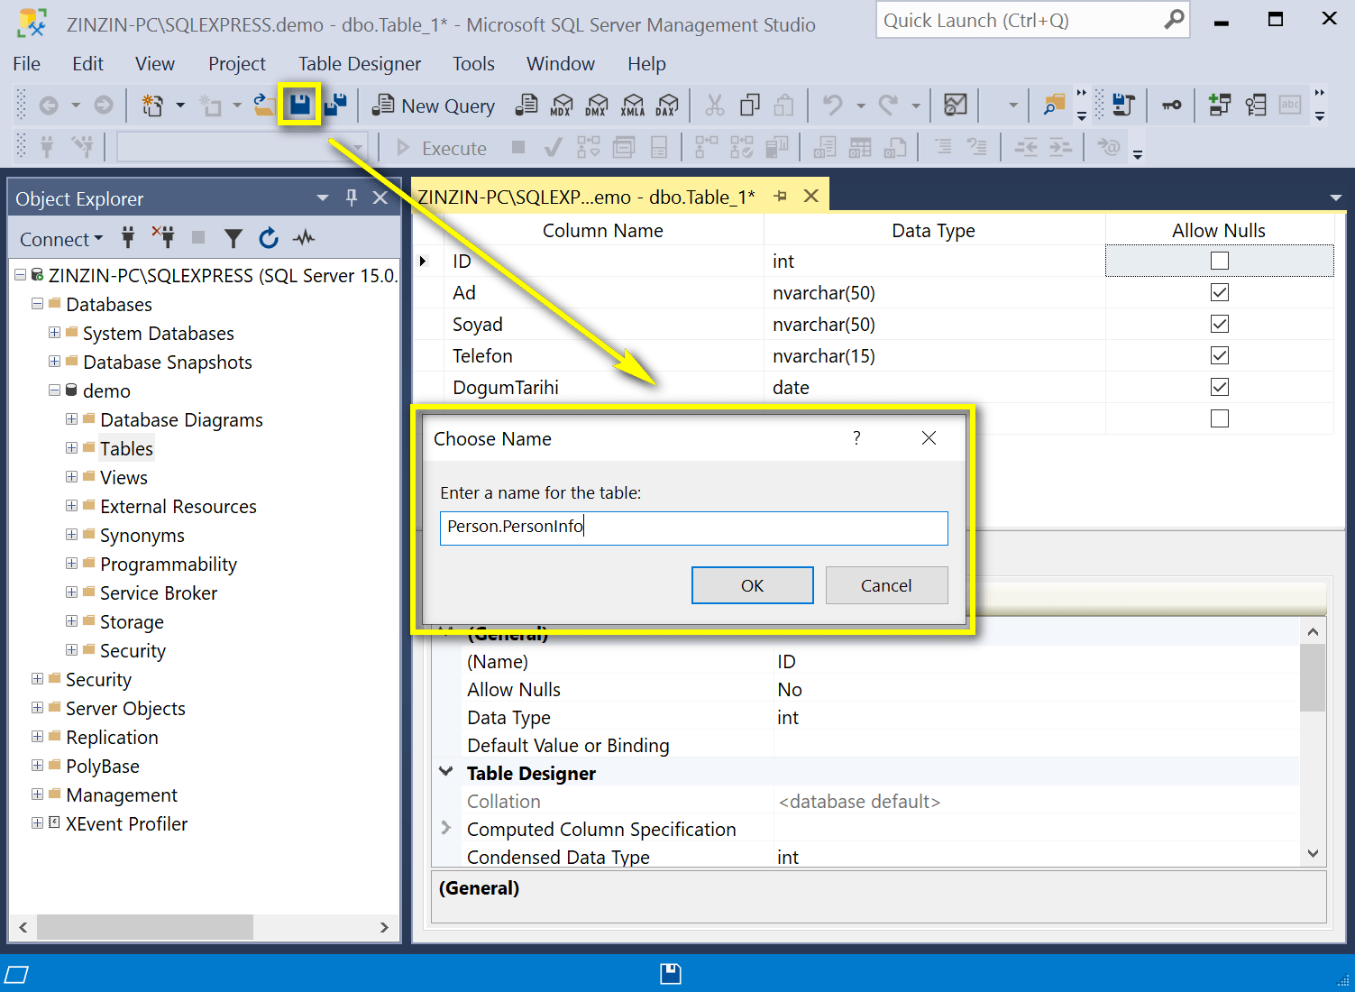The image size is (1355, 992).
Task: Uncheck Allow Nulls for DogumTarihi column
Action: [1220, 387]
